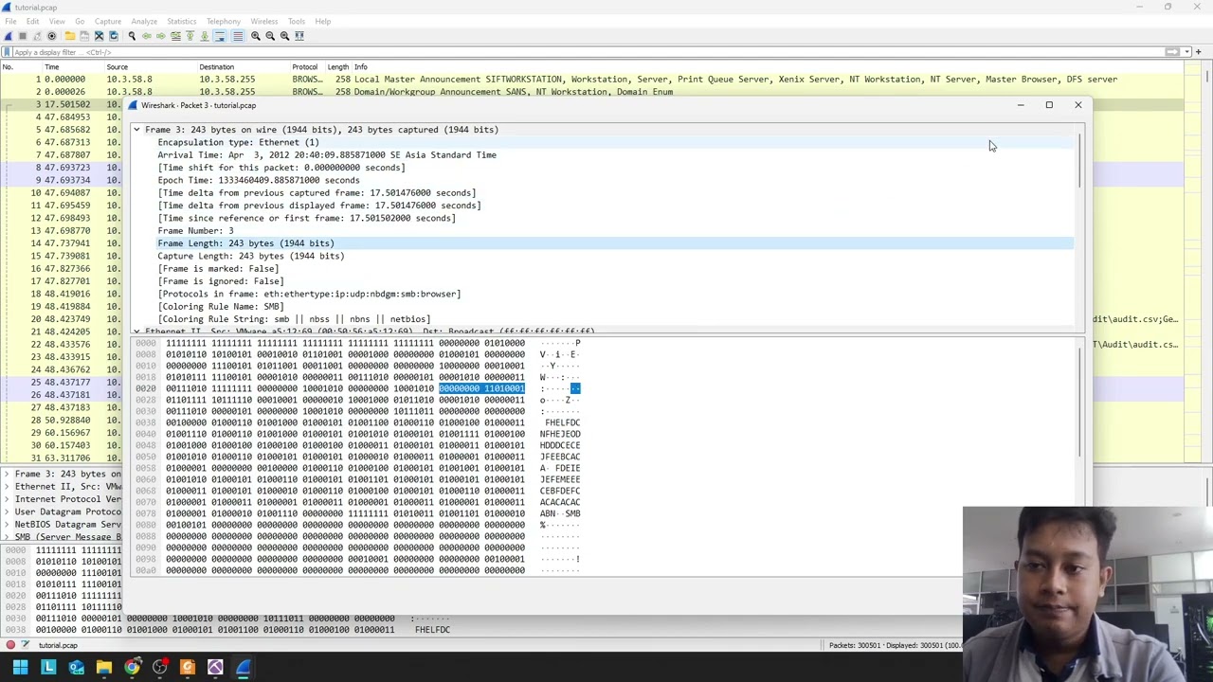1213x682 pixels.
Task: Expand Frame 3 in main details pane
Action: [x=8, y=474]
